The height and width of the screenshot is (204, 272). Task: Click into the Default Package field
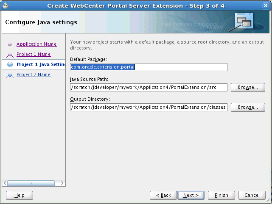(x=149, y=67)
